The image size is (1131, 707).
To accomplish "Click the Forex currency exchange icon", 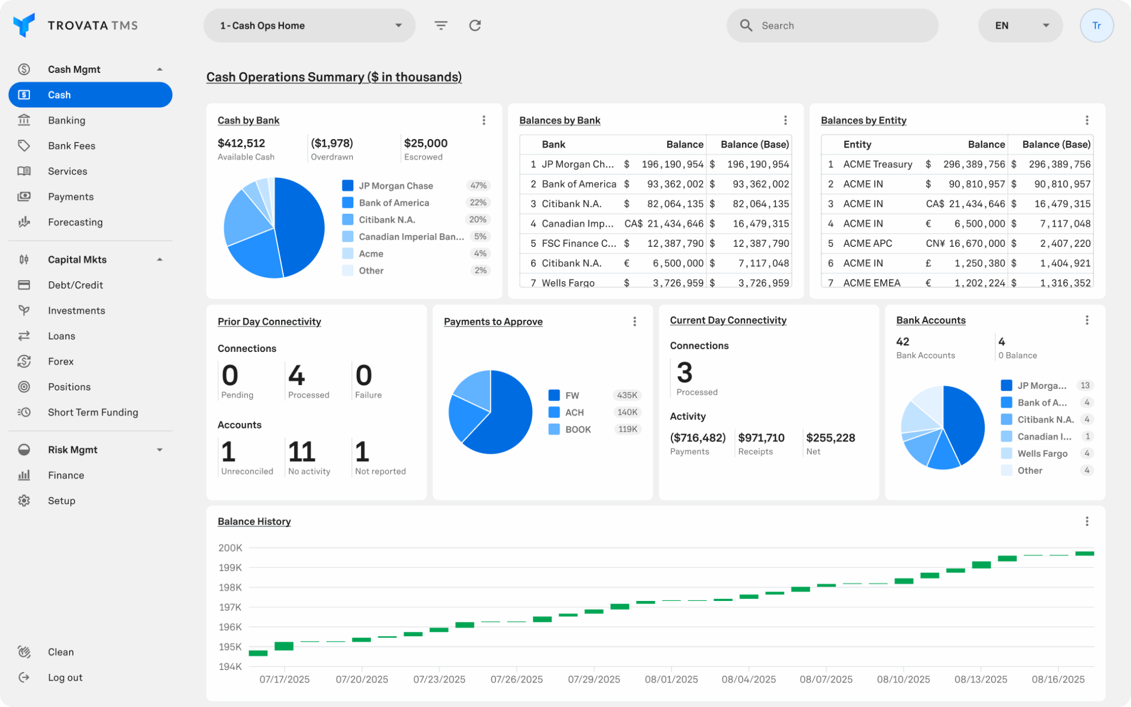I will (24, 361).
